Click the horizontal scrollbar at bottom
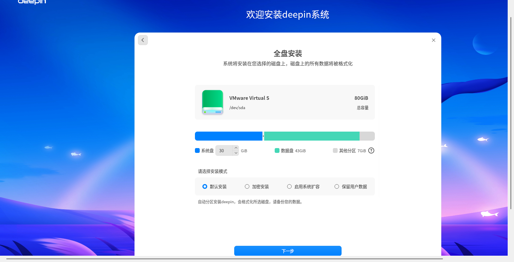This screenshot has width=514, height=262. [x=224, y=259]
